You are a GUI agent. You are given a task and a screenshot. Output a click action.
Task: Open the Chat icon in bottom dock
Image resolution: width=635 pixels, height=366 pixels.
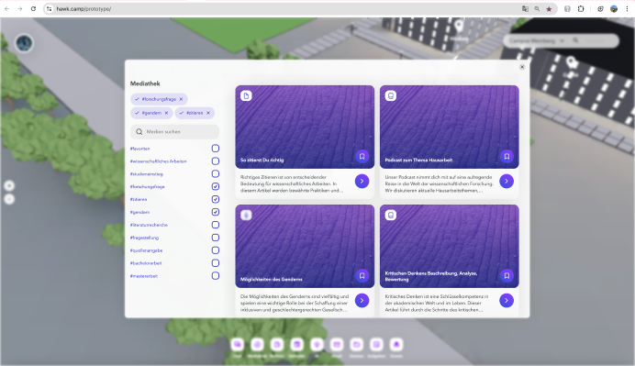pos(238,345)
